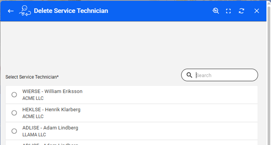Screen dimensions: 271x145
Task: Click LLAMA LLC under Adam Lindberg
Action: [34, 135]
